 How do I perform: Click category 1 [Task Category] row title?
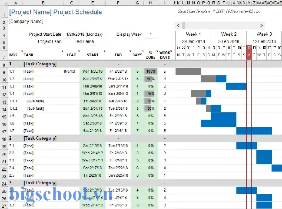click(40, 64)
